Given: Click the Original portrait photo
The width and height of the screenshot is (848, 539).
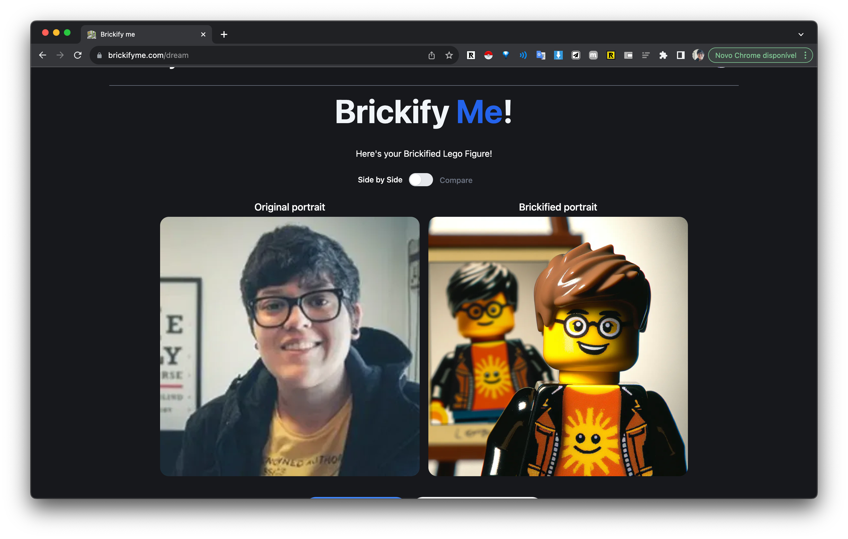Looking at the screenshot, I should tap(290, 346).
